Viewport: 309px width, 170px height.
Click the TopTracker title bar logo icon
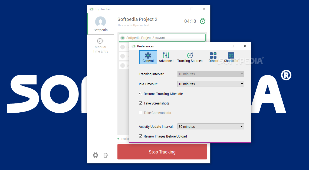tap(91, 9)
